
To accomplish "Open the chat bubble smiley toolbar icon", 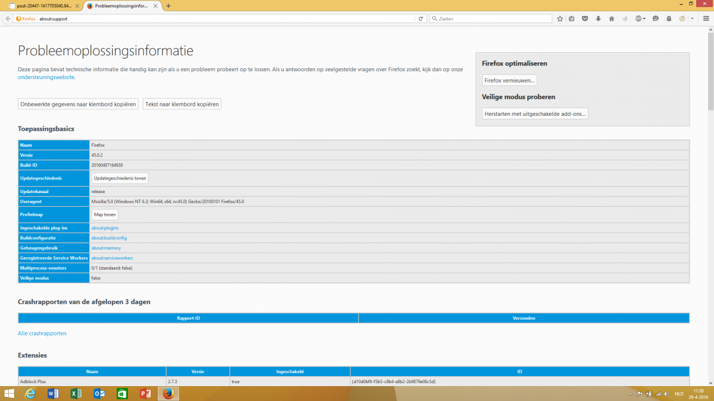I will point(655,18).
